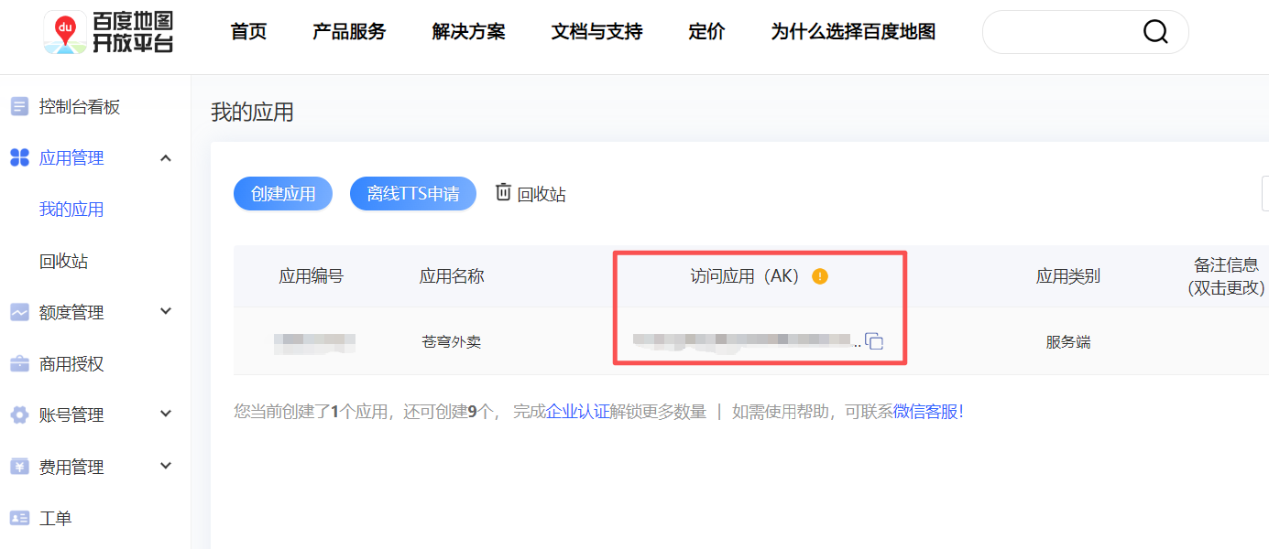Click inside the top search field

click(x=1063, y=32)
